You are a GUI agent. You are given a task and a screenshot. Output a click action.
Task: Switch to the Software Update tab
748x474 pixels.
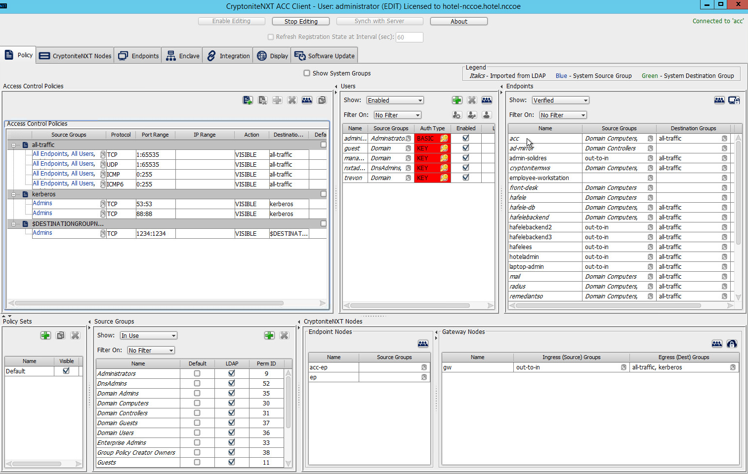click(x=324, y=56)
